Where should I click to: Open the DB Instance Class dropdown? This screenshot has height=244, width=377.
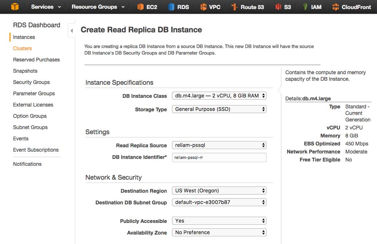pos(219,96)
